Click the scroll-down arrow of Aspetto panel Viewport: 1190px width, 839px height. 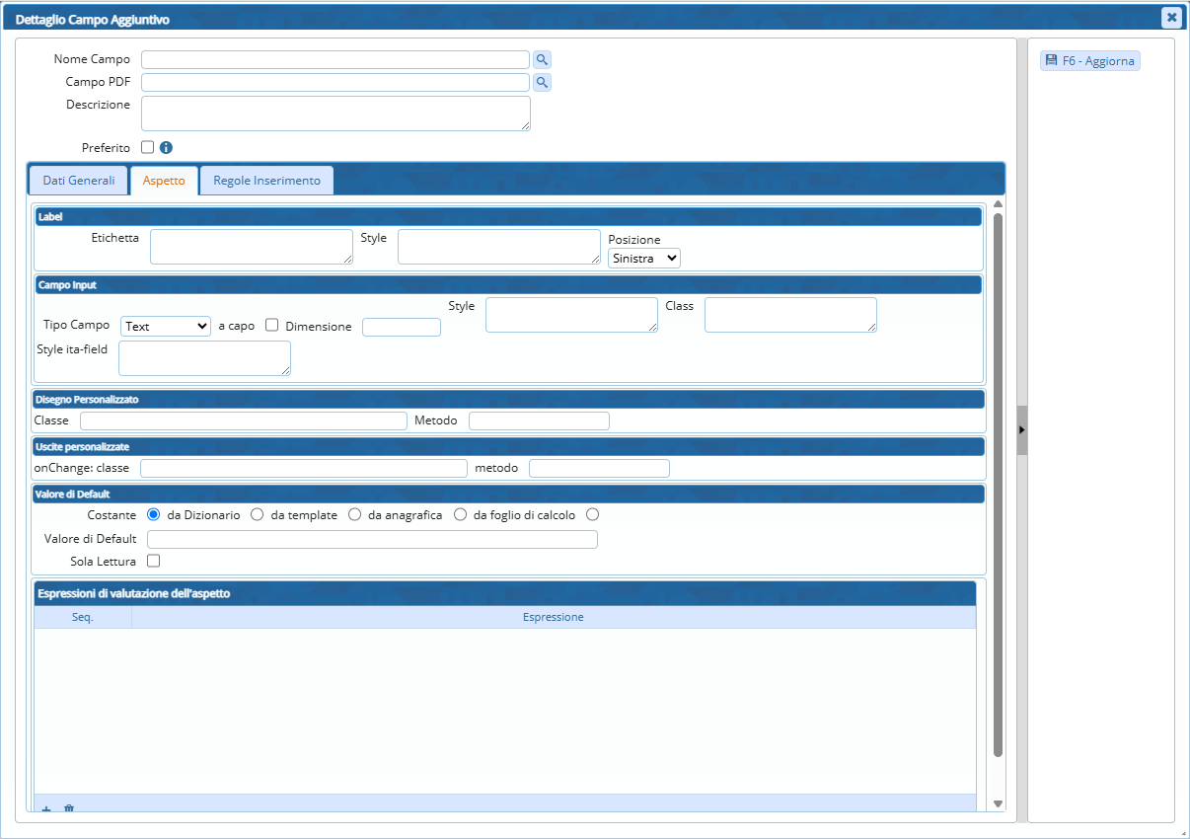coord(998,803)
